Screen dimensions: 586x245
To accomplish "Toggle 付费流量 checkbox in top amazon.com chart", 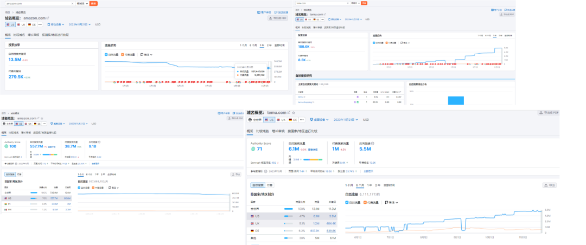I will coord(123,55).
